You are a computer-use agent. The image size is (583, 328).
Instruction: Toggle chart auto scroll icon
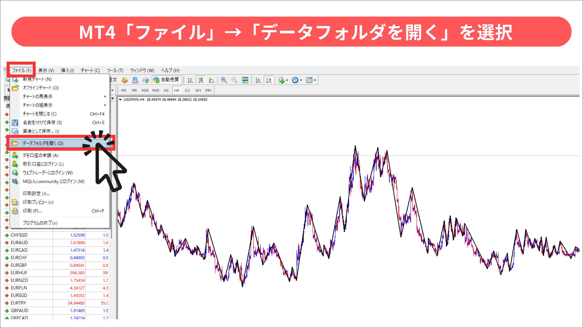[x=258, y=80]
